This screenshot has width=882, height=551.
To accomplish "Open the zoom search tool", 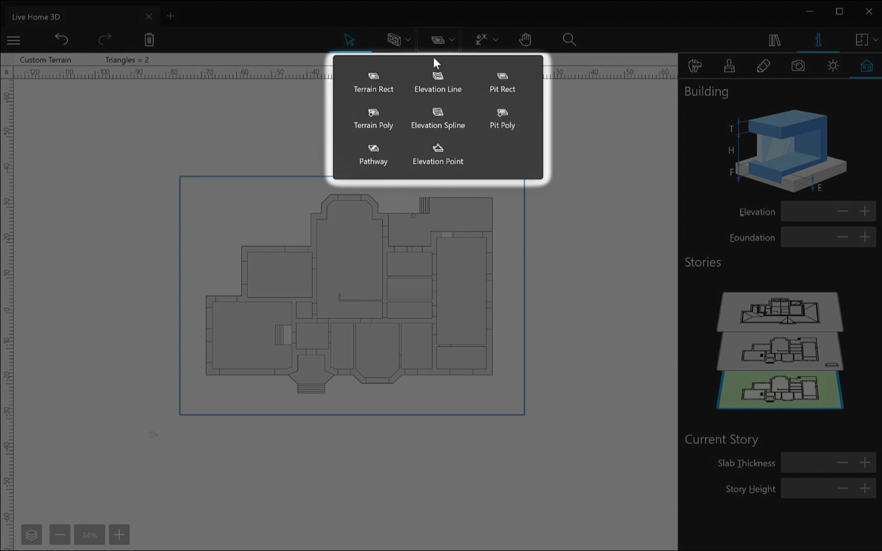I will [x=569, y=39].
